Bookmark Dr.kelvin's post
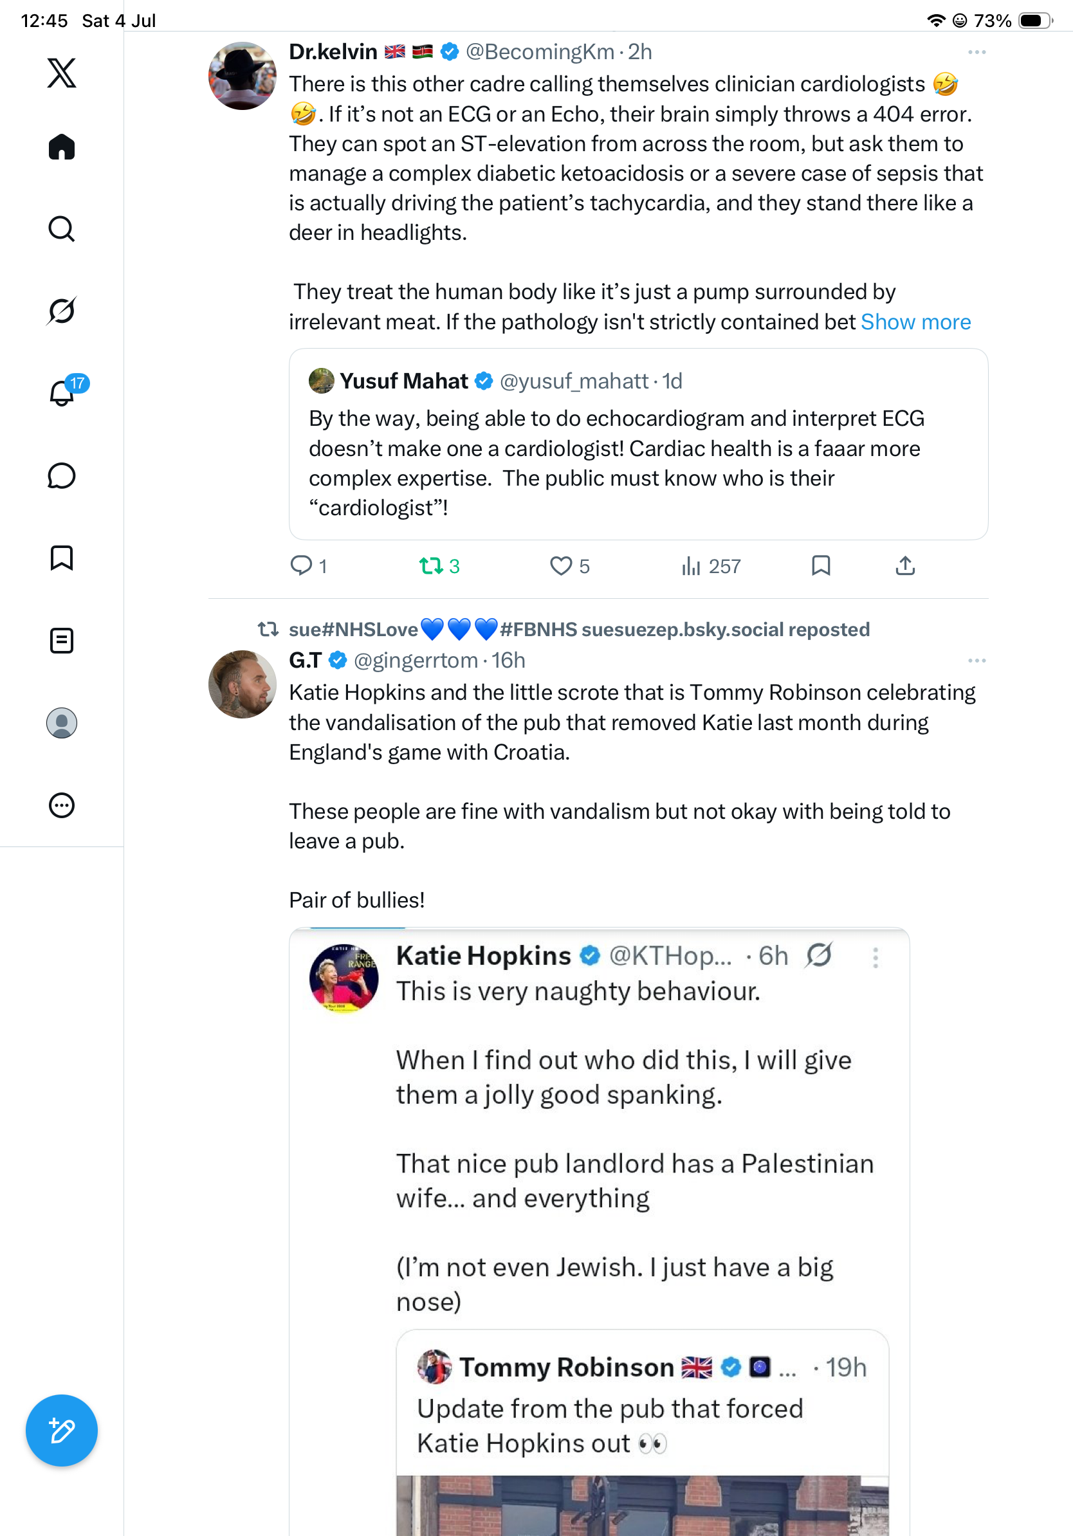 821,566
